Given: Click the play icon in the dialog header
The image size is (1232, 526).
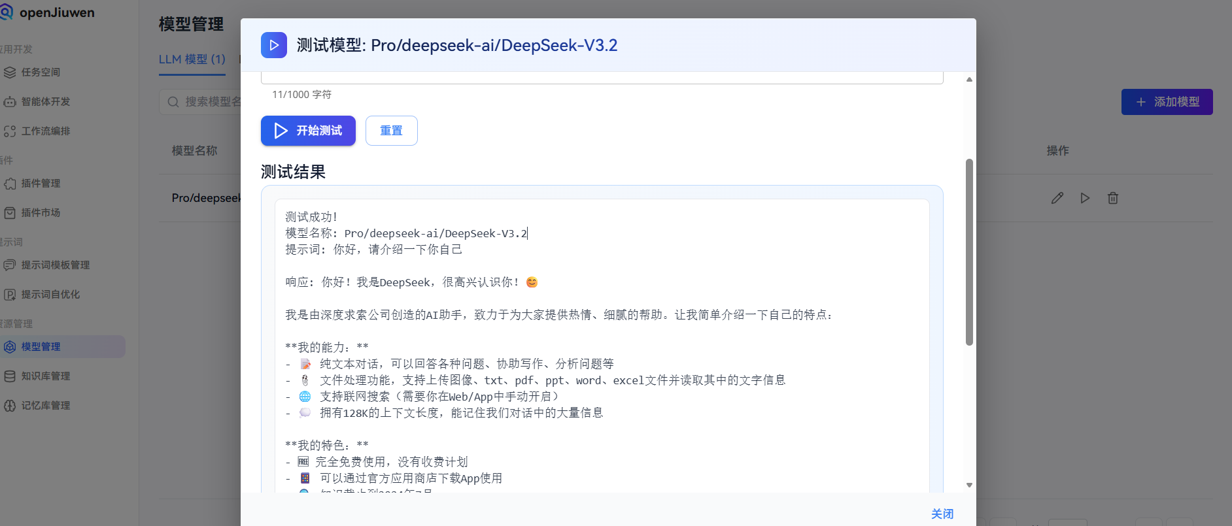Looking at the screenshot, I should (x=274, y=45).
